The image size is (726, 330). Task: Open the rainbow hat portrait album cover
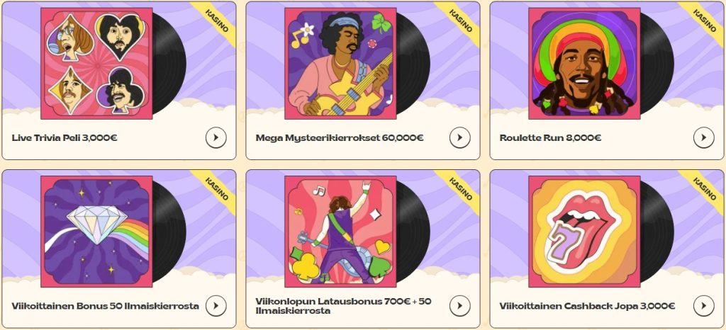(x=584, y=63)
